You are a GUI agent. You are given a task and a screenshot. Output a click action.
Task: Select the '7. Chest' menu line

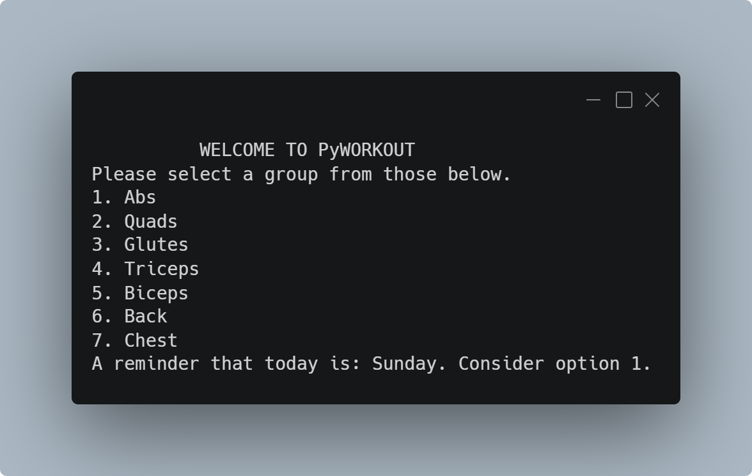pyautogui.click(x=134, y=340)
